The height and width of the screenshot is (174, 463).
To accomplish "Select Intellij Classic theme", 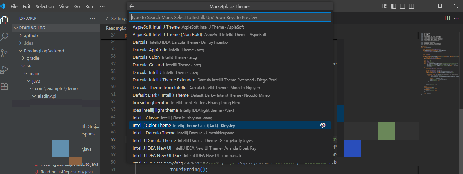I will (x=230, y=118).
